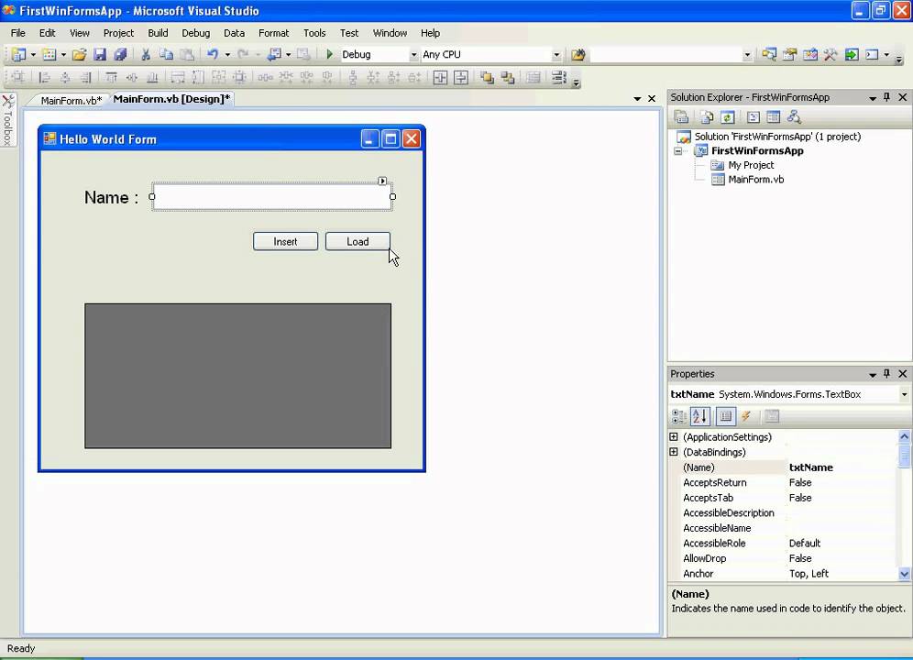Click the Start Page green arrow icon

pyautogui.click(x=852, y=55)
